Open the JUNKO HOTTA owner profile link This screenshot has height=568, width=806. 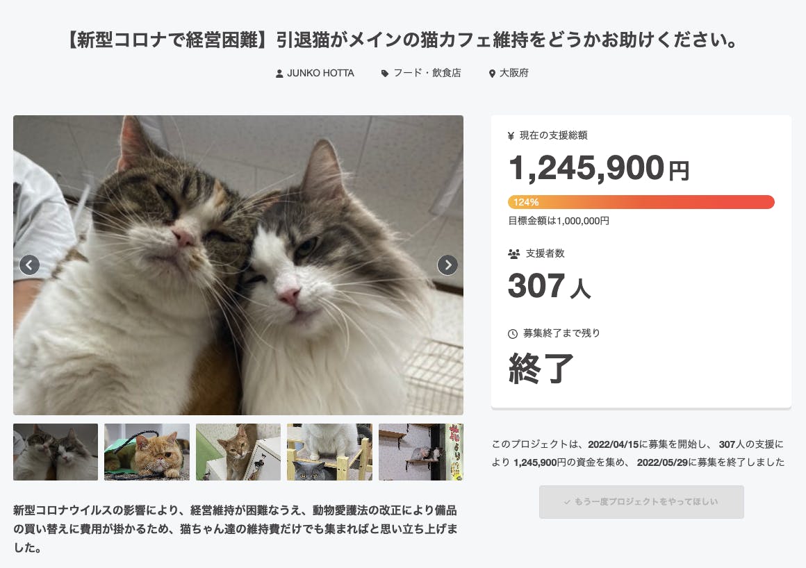click(320, 73)
